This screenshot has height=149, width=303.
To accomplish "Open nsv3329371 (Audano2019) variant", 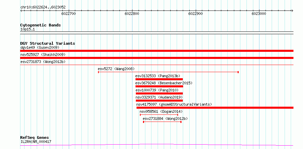I will point(159,97).
